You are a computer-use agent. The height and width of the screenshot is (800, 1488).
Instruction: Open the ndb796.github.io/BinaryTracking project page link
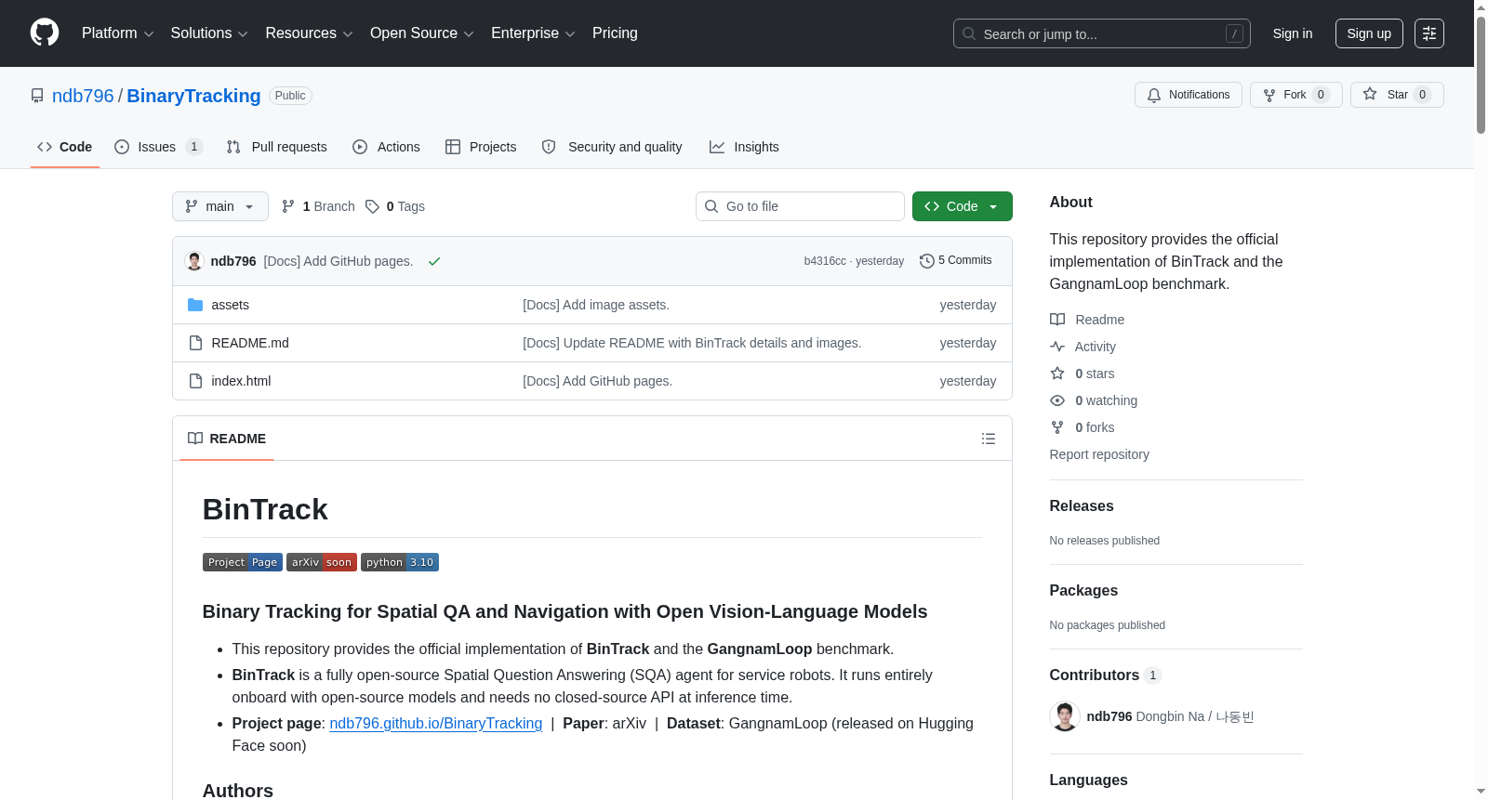pyautogui.click(x=436, y=724)
